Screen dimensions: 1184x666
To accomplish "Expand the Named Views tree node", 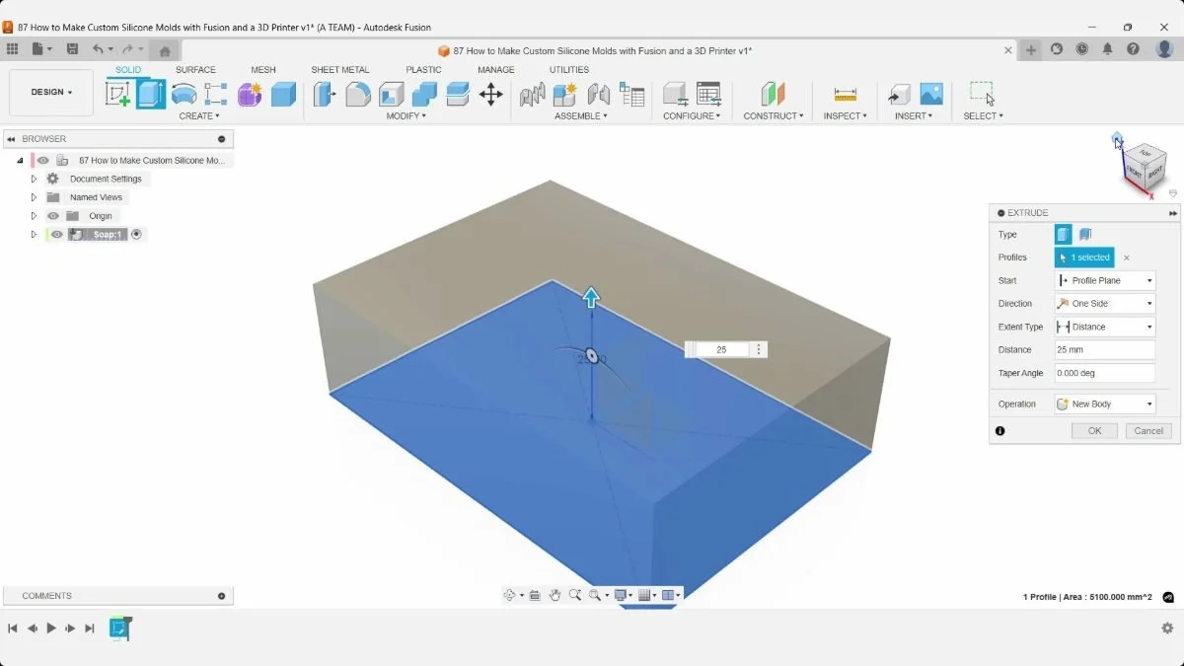I will pos(34,197).
